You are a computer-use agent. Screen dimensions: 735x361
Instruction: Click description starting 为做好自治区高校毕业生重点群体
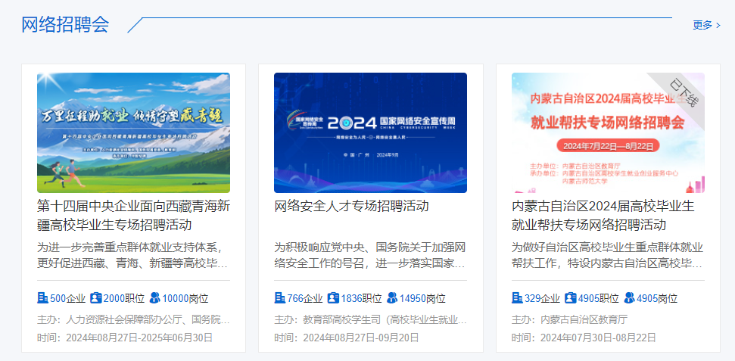[x=608, y=255]
